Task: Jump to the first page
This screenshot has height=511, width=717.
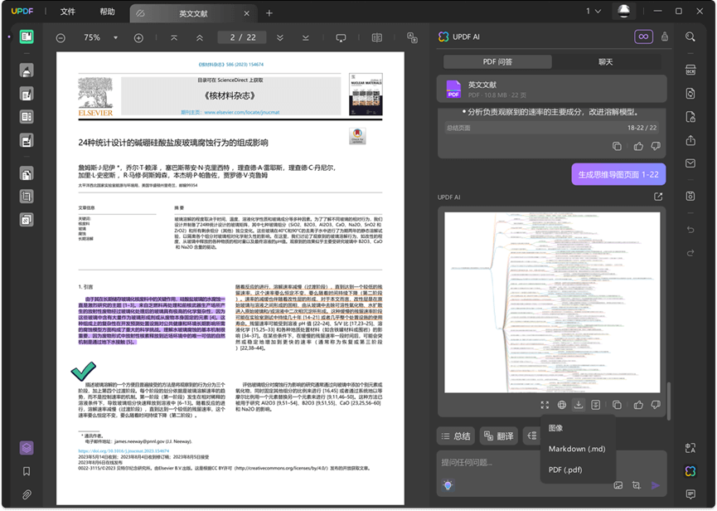Action: [x=174, y=38]
